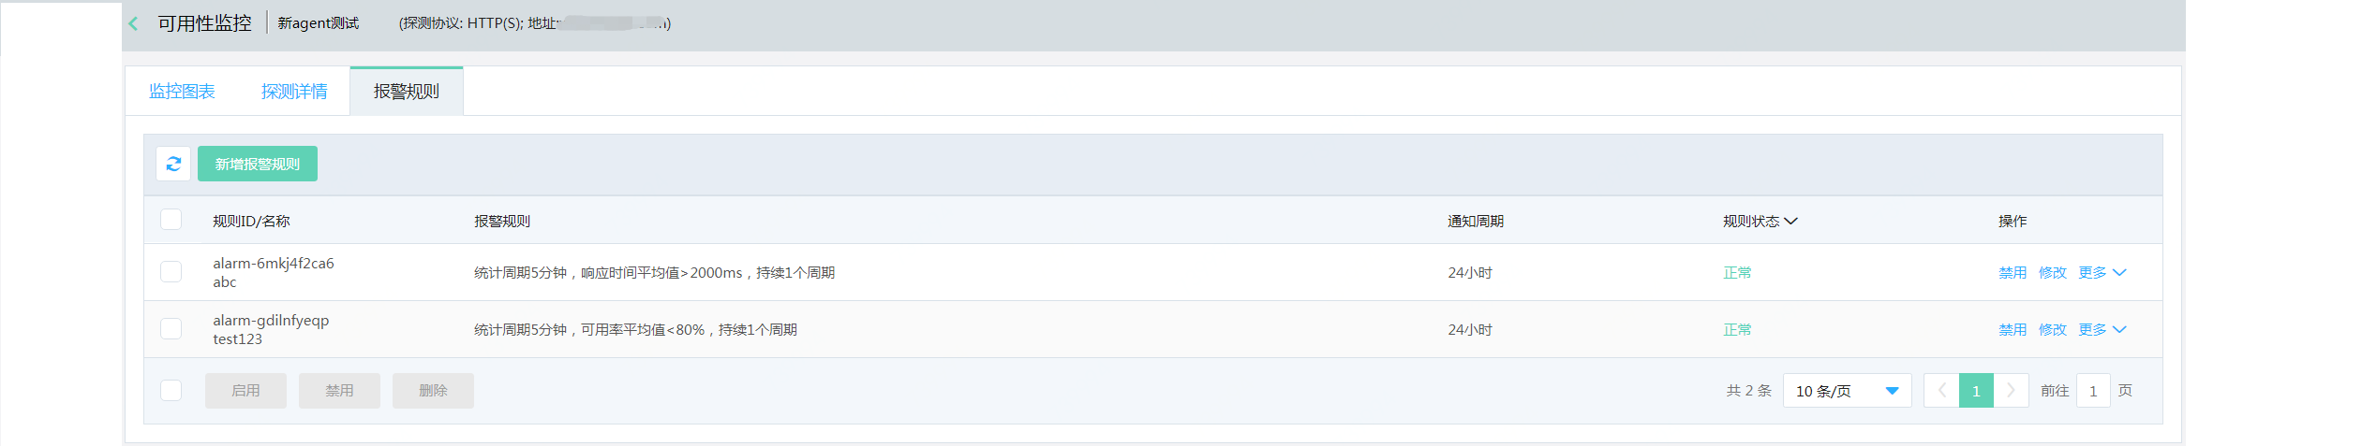The width and height of the screenshot is (2362, 446).
Task: Expand 更多 for rule test123
Action: (x=2102, y=330)
